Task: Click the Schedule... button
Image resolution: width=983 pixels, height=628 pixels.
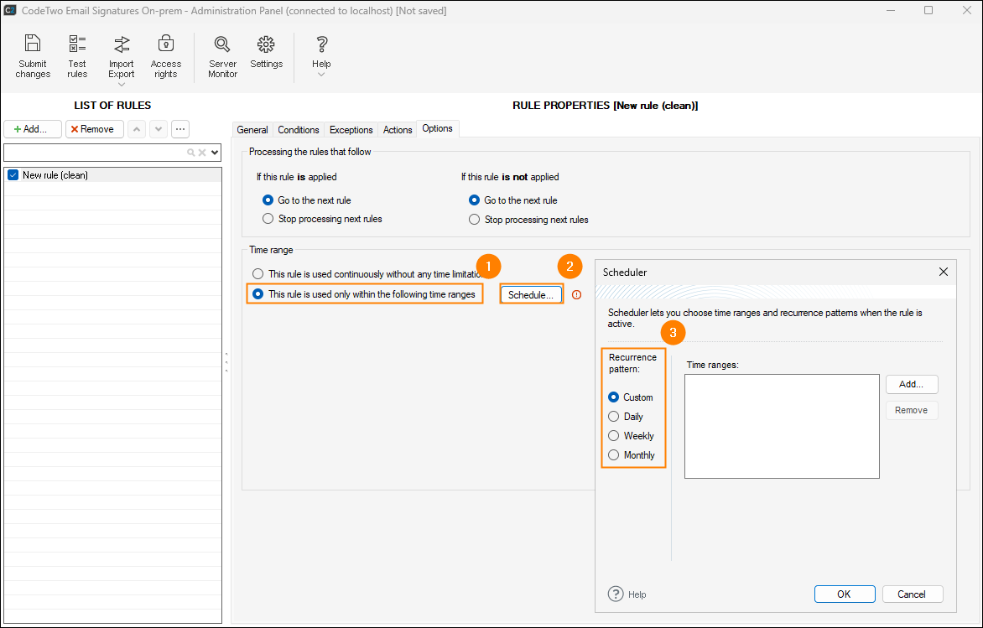Action: [x=530, y=295]
